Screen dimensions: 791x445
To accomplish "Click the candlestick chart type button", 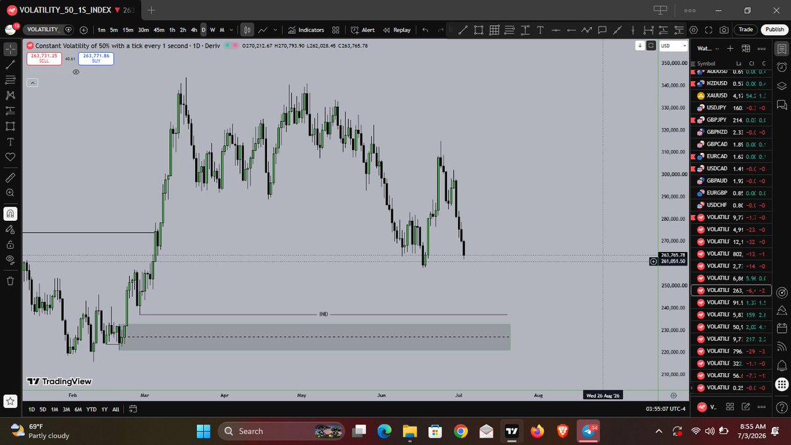I will tap(249, 30).
